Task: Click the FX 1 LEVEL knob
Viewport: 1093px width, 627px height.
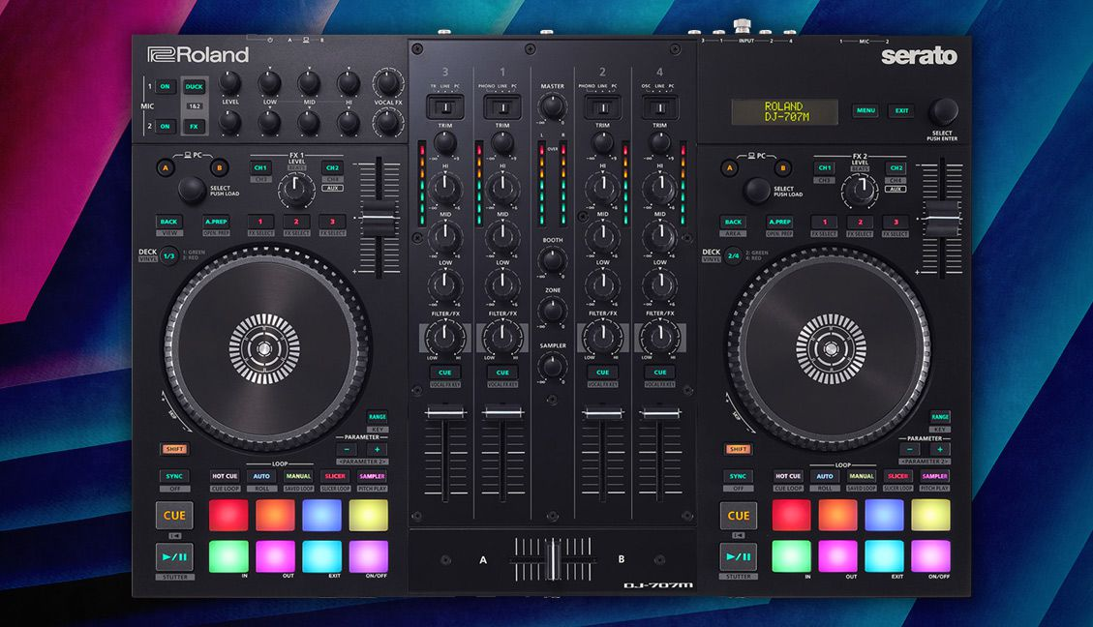Action: (296, 189)
